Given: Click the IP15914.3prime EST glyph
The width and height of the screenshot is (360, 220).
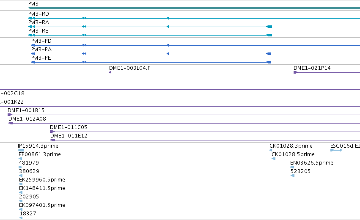Looking at the screenshot, I should (21, 150).
